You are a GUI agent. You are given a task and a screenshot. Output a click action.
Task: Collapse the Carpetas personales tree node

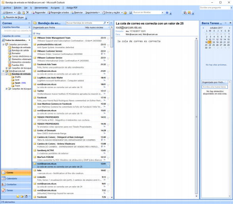[x=3, y=44]
